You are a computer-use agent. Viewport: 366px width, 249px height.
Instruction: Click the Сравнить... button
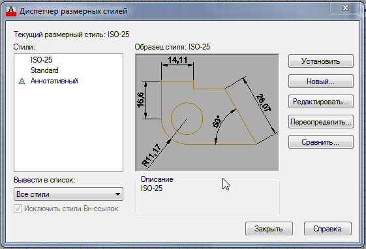click(x=321, y=142)
